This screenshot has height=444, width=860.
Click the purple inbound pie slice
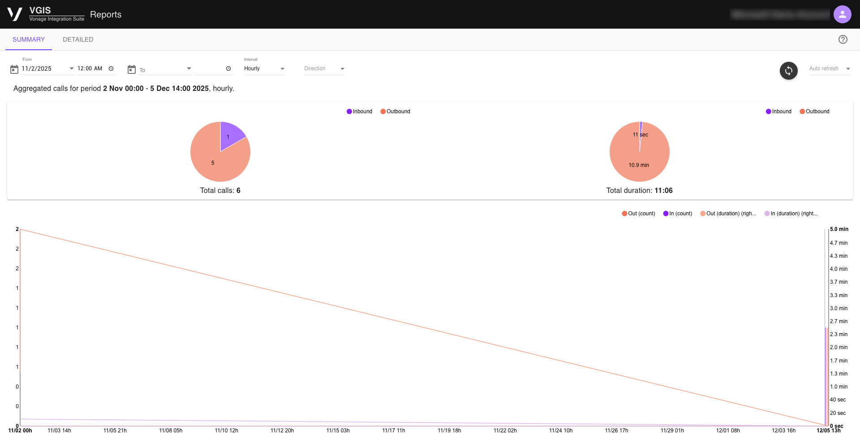pos(230,136)
